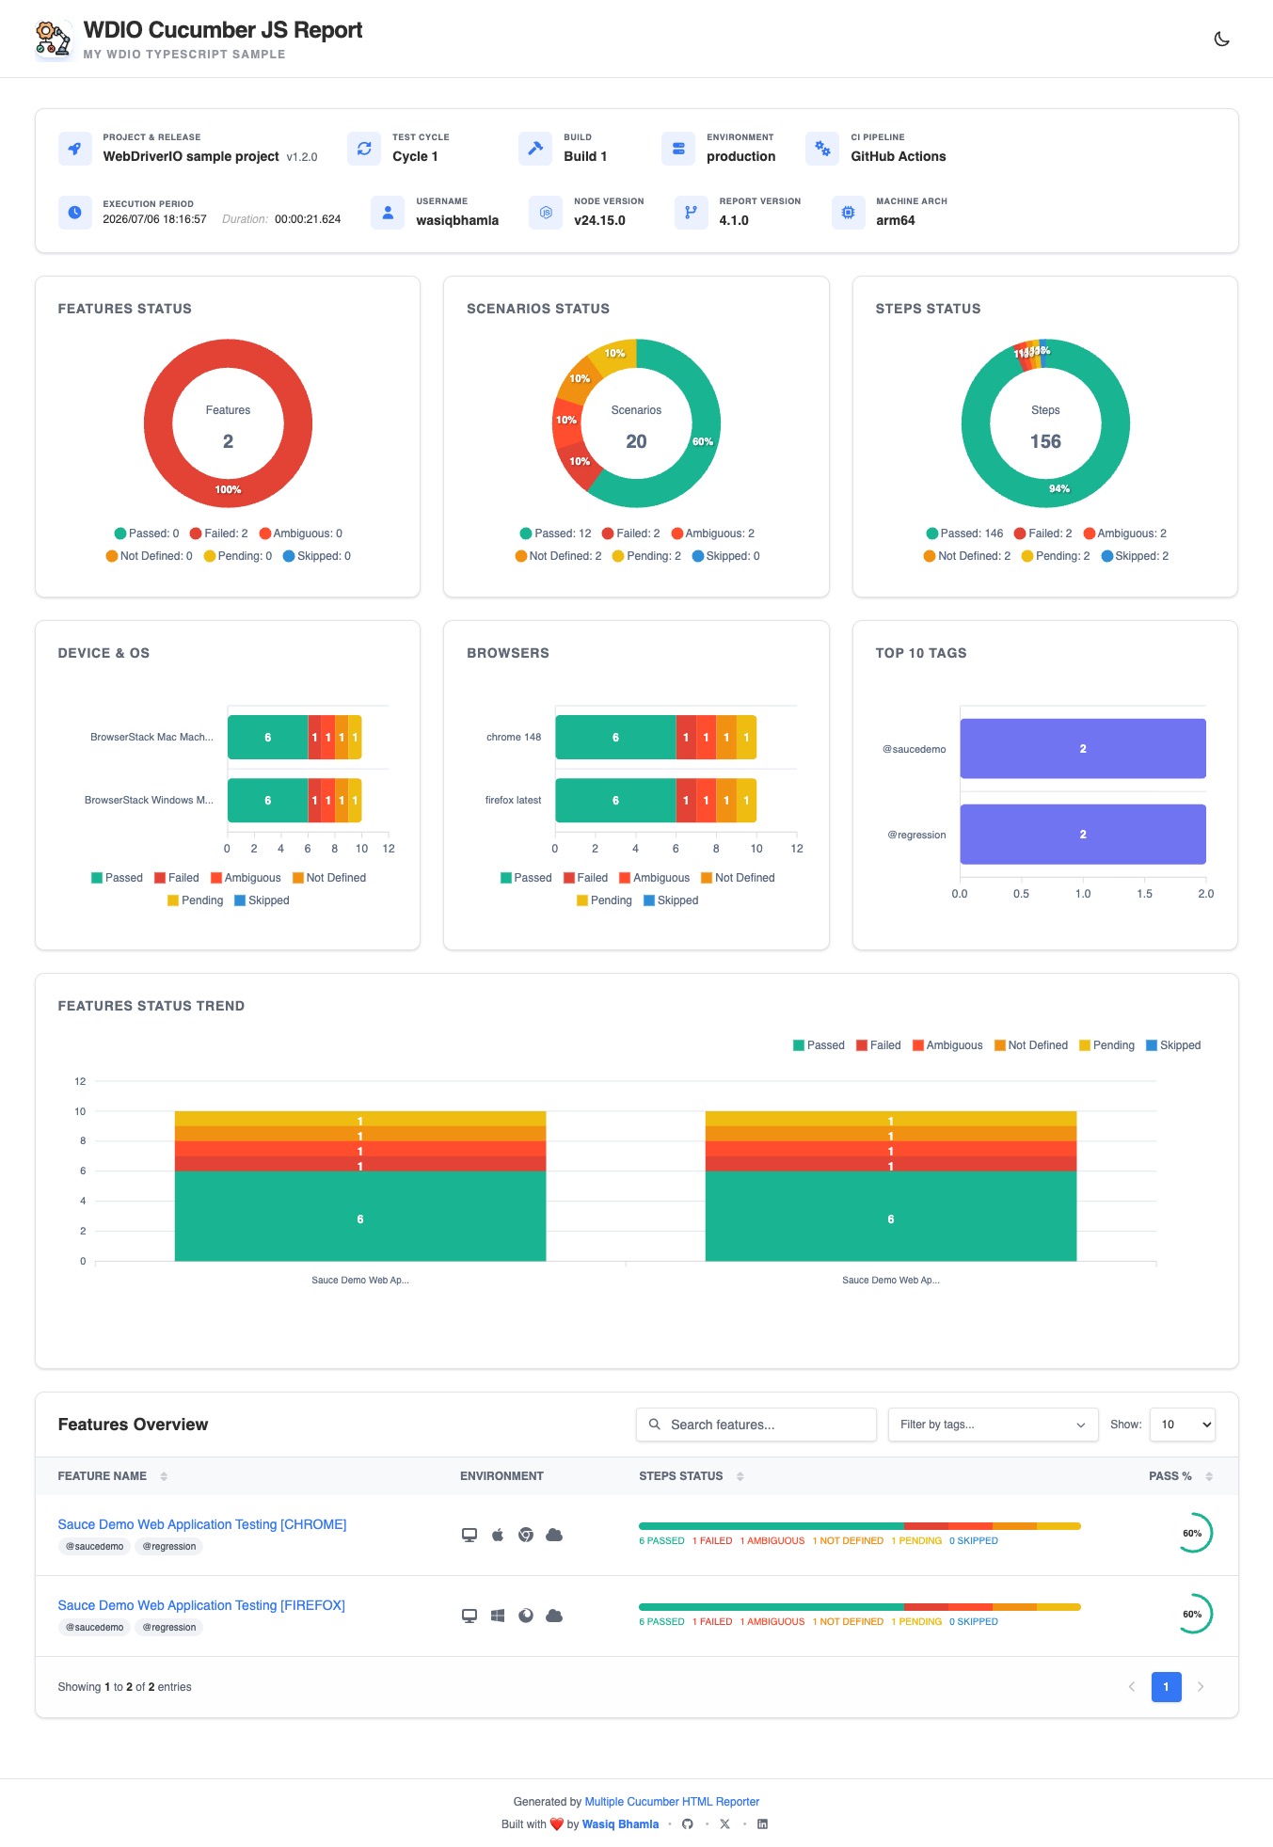Click Firefox browser icon in FIREFOX row

tap(526, 1616)
